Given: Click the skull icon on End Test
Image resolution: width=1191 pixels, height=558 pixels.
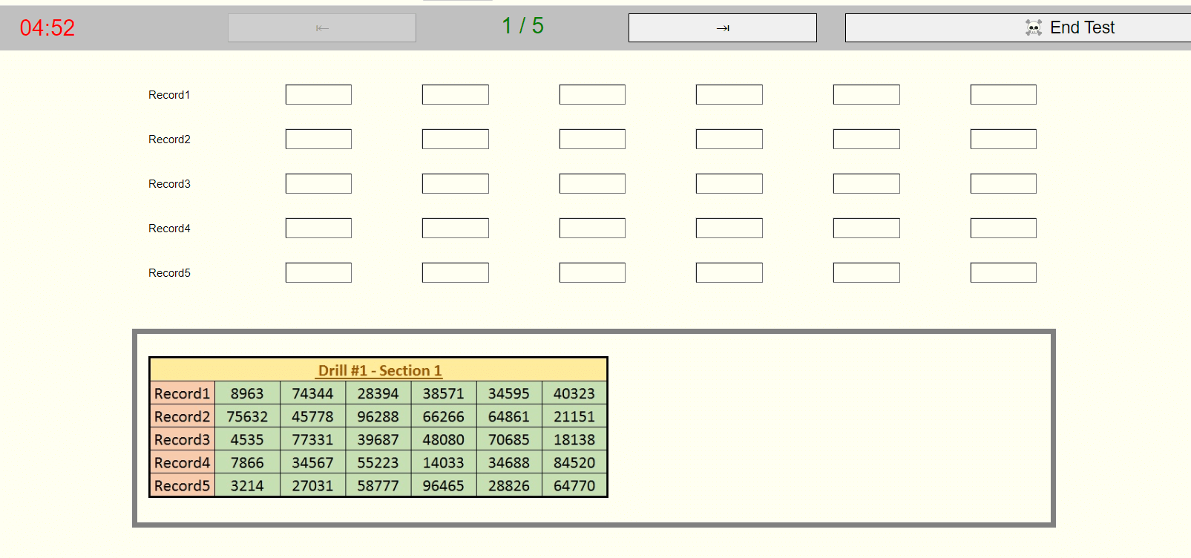Looking at the screenshot, I should tap(1034, 27).
